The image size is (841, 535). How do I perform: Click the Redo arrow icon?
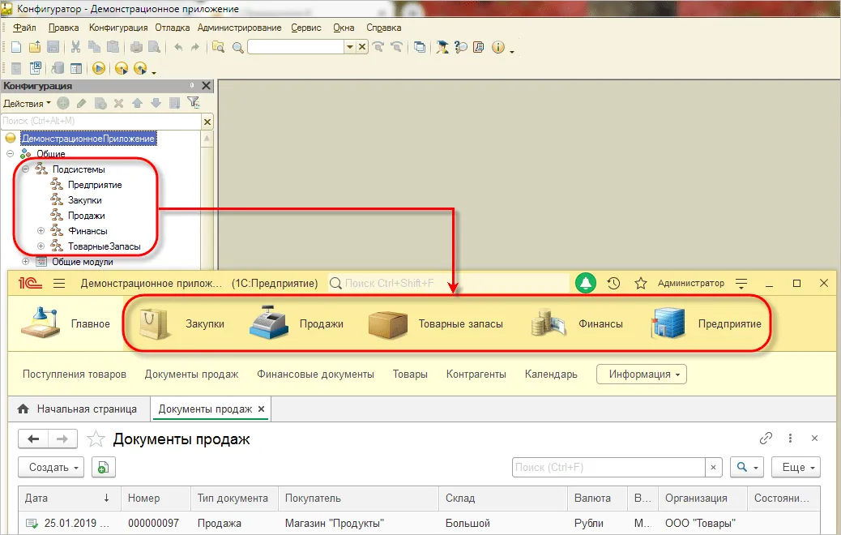(194, 47)
